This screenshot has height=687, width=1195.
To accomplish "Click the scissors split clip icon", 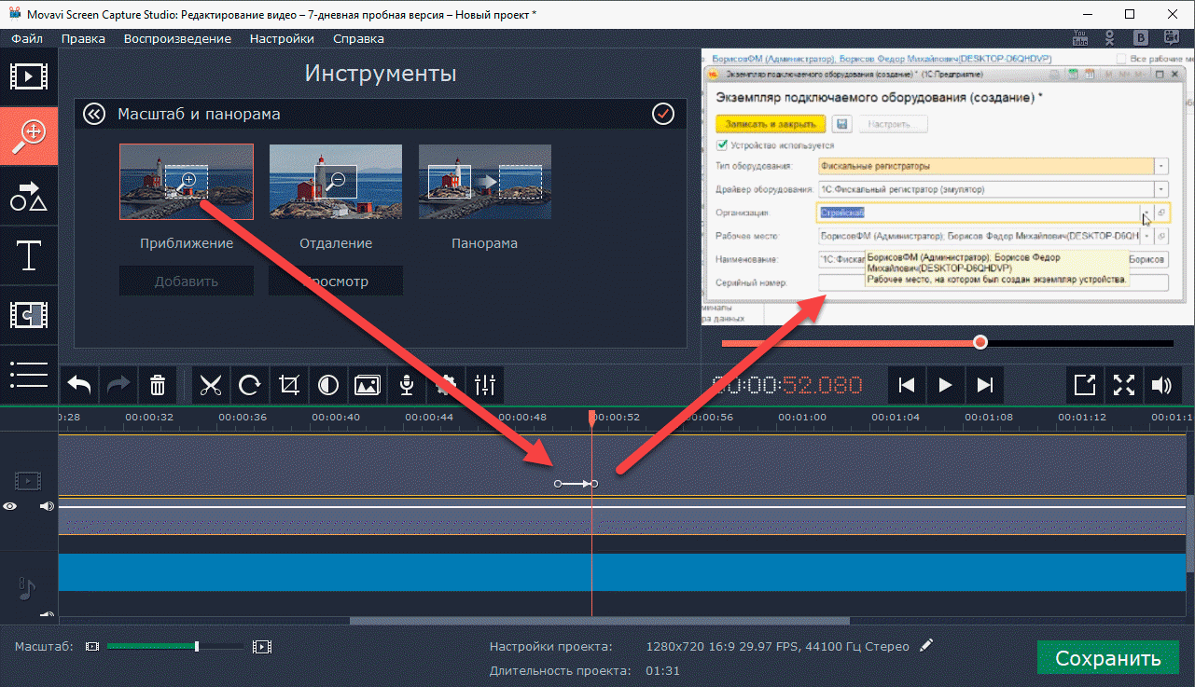I will 212,384.
